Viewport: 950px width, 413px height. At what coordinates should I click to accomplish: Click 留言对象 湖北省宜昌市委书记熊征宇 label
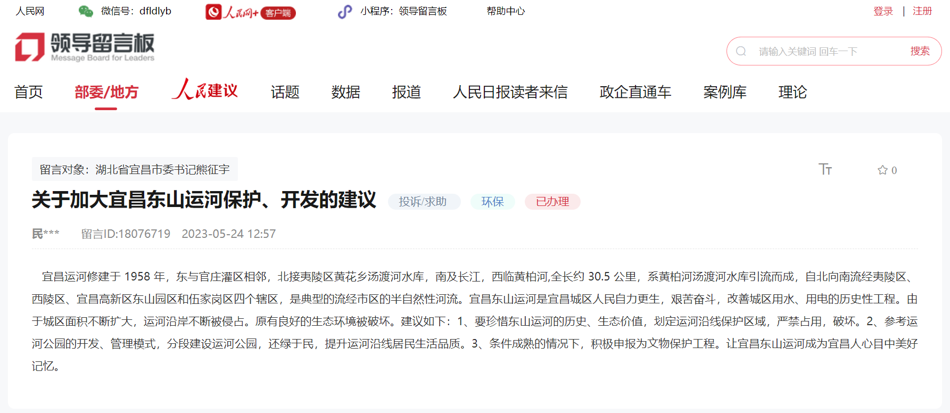pyautogui.click(x=135, y=169)
